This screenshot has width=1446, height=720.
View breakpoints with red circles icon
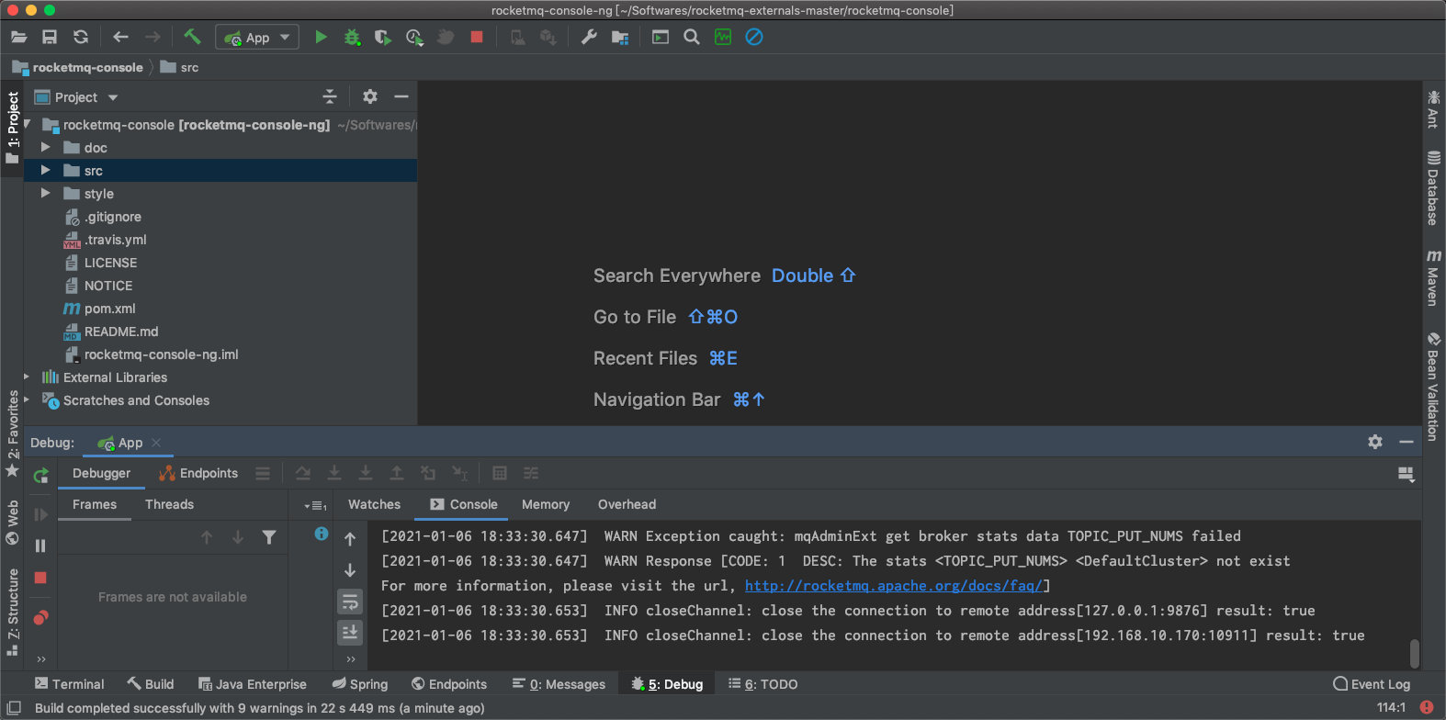(40, 618)
